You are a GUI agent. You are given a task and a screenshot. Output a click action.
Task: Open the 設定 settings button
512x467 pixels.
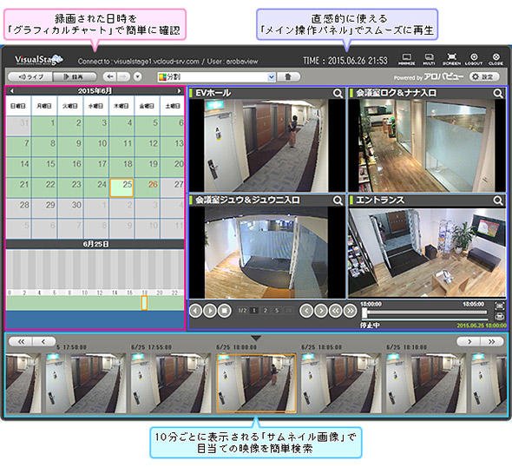point(484,76)
